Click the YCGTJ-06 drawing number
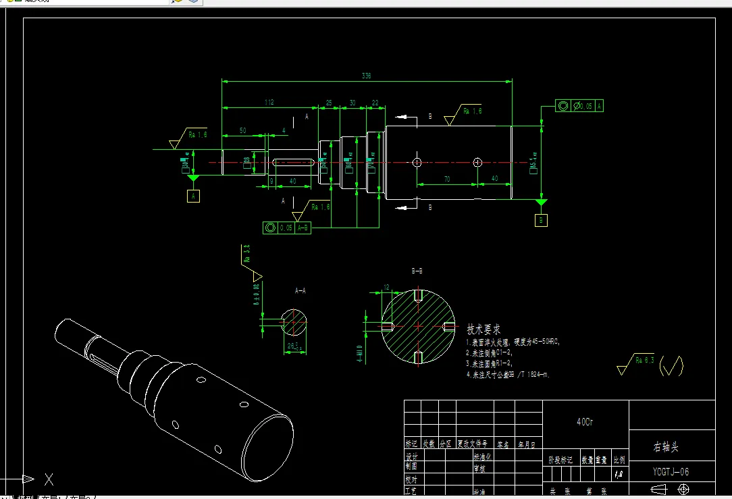 click(x=671, y=472)
